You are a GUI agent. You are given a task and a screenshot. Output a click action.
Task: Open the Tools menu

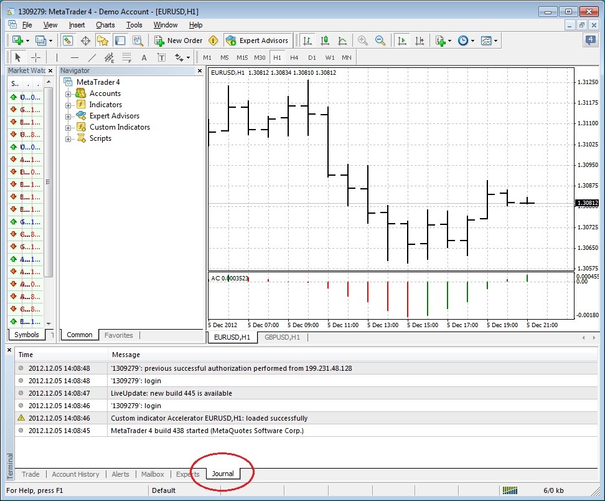pyautogui.click(x=134, y=25)
